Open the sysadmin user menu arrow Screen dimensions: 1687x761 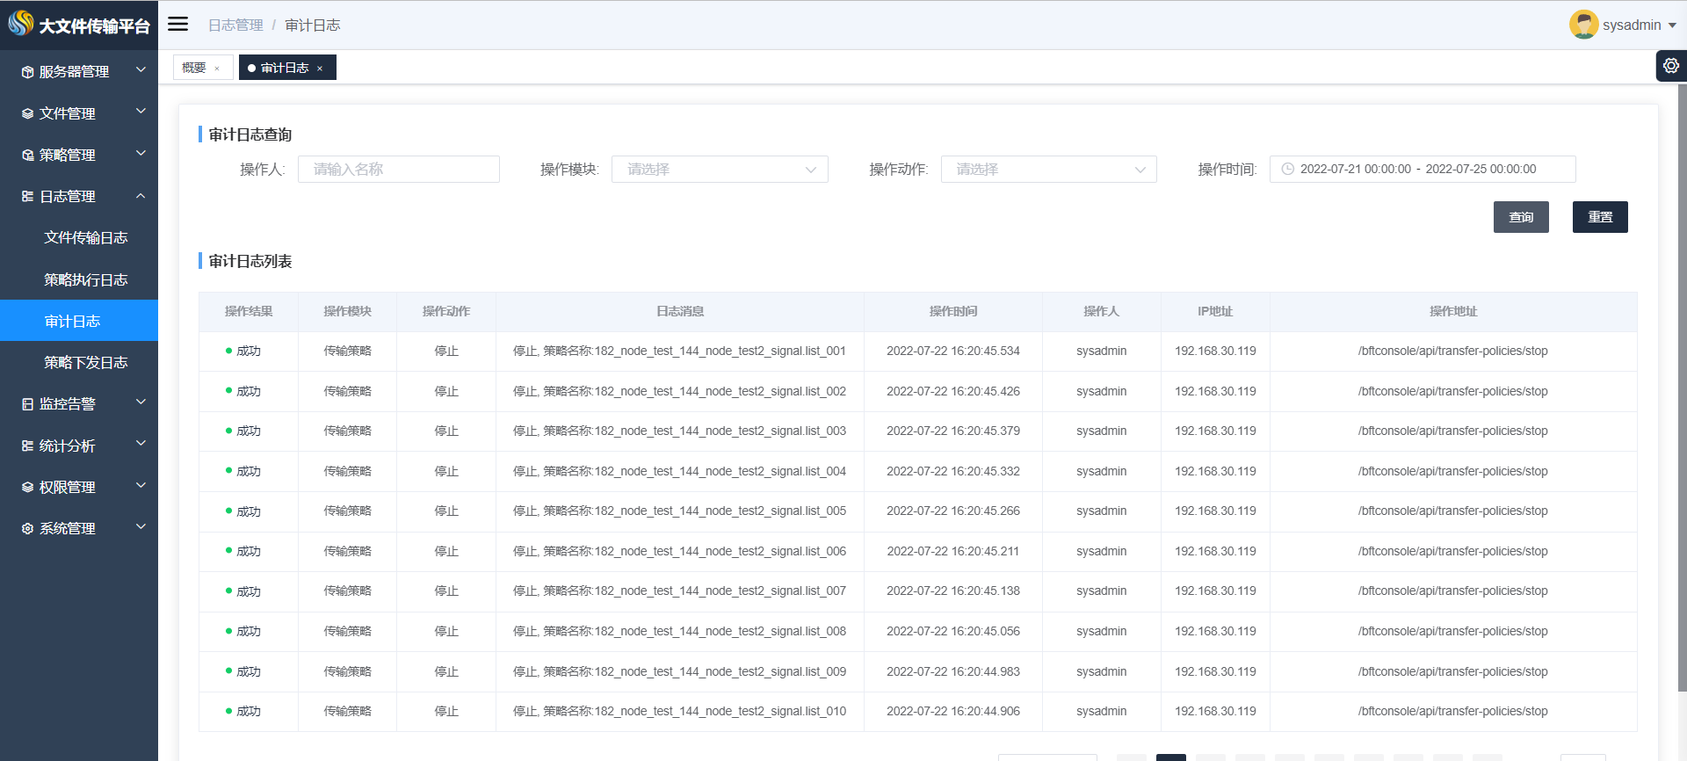pos(1672,25)
